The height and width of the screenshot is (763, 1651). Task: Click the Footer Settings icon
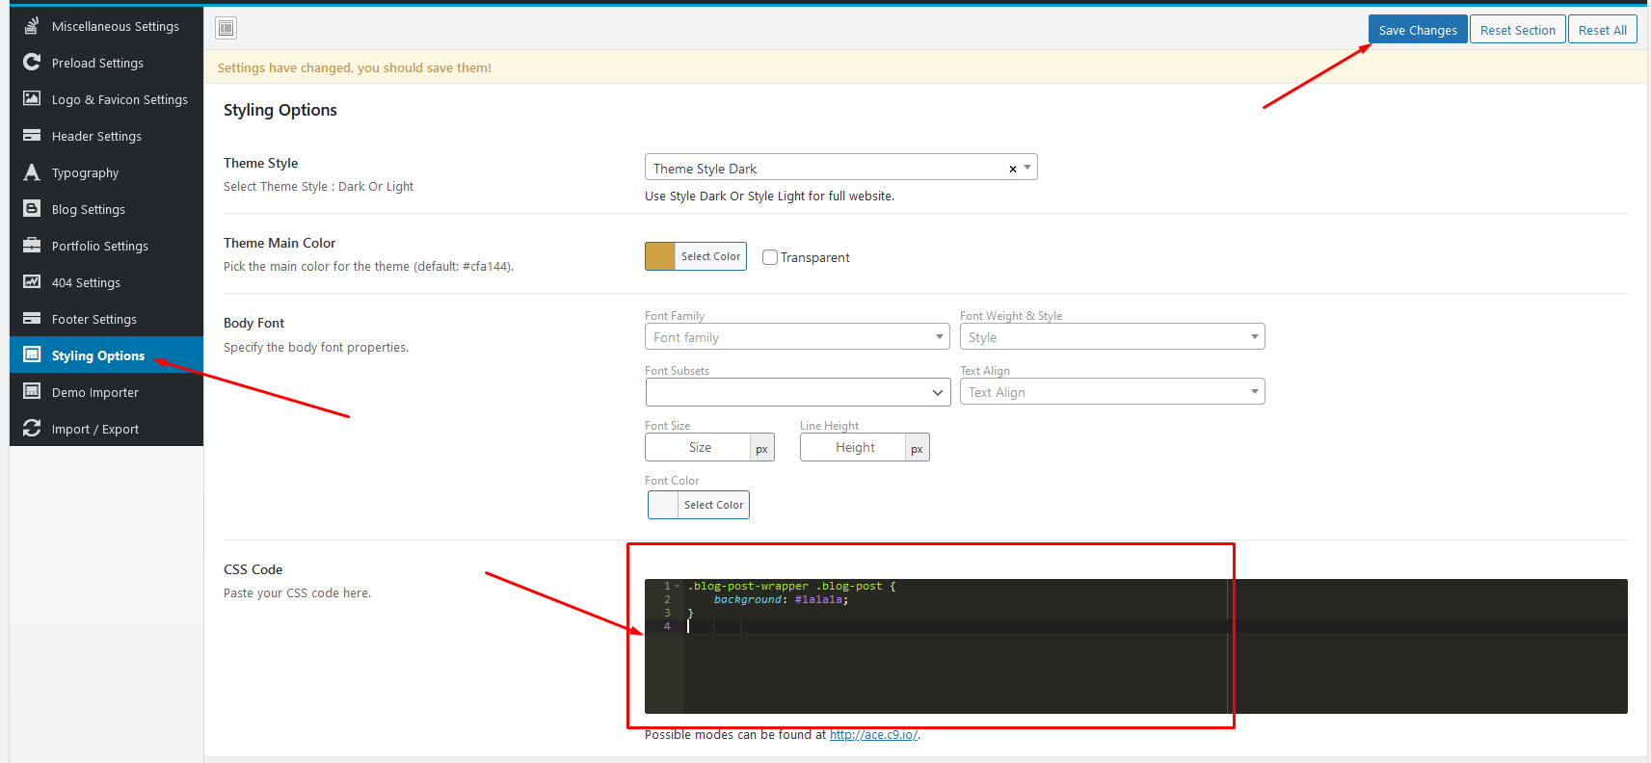(32, 318)
